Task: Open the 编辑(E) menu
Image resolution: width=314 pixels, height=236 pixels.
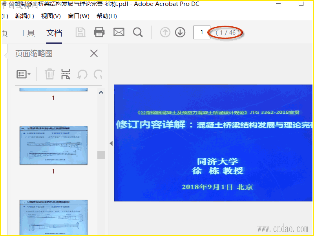Action: tap(25, 16)
